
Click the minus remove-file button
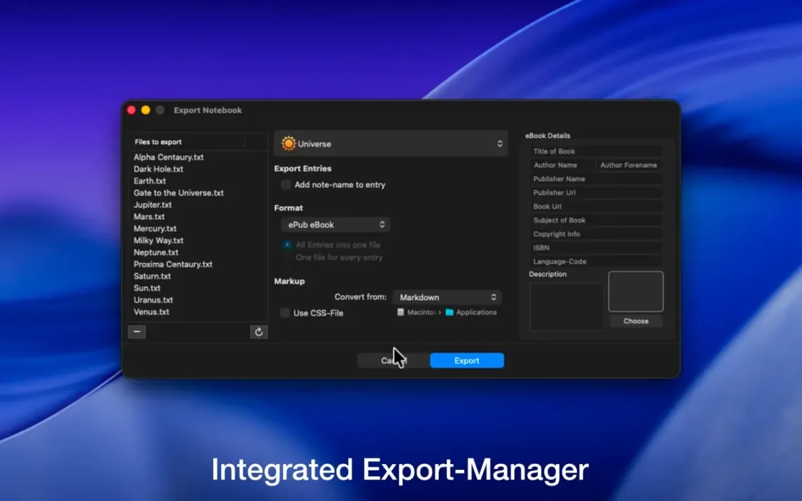136,332
